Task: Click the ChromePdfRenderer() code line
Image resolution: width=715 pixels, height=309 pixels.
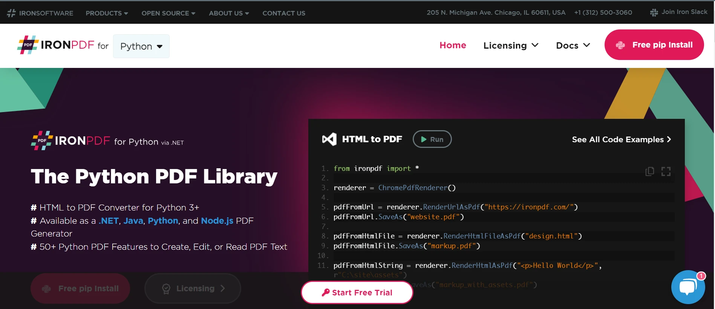Action: (395, 188)
